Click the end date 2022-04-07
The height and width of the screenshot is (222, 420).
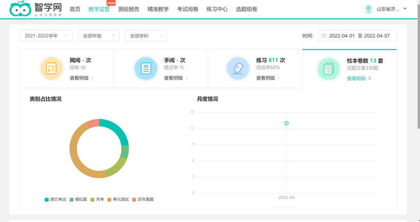point(377,36)
